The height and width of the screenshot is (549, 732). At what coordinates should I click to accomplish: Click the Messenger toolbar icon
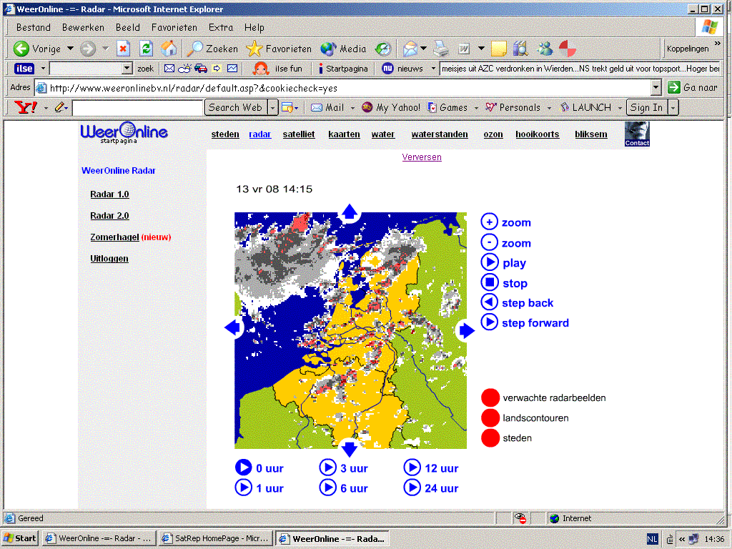tap(545, 49)
